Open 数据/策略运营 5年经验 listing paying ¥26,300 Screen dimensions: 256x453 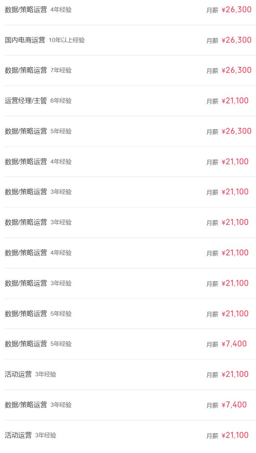pyautogui.click(x=26, y=131)
